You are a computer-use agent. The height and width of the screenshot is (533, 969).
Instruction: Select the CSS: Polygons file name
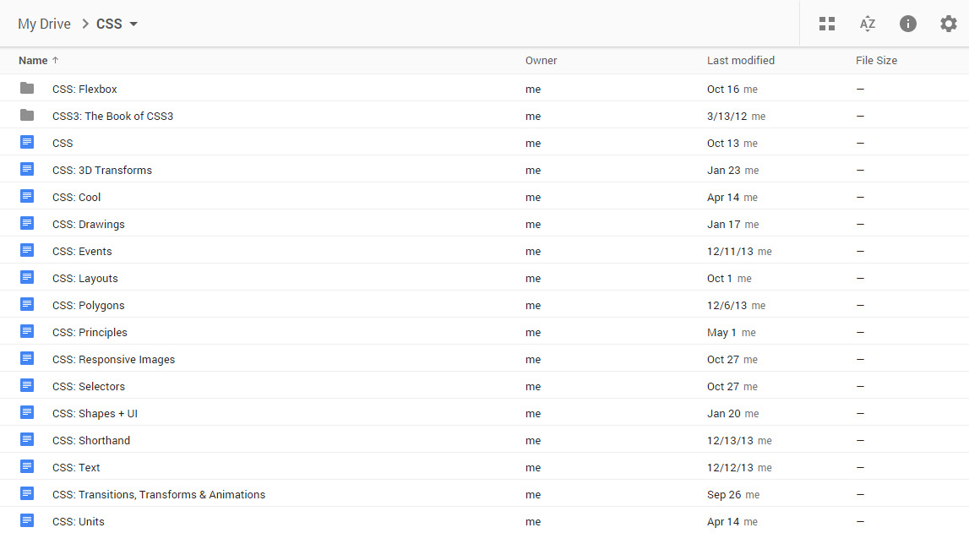(x=89, y=306)
